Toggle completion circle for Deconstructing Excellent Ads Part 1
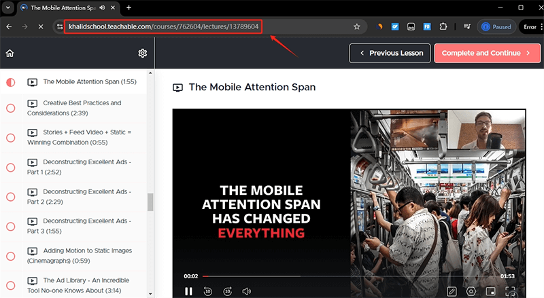Screen dimensions: 544x298 (10, 167)
